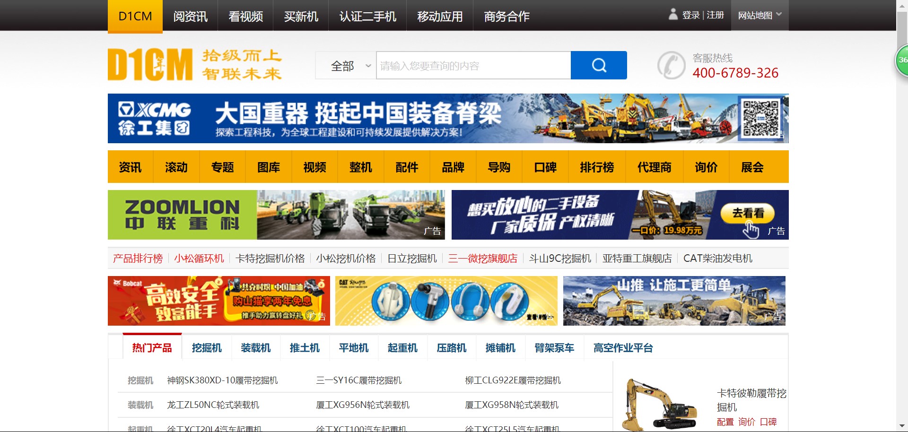This screenshot has height=432, width=908.
Task: Switch to the 起重机 product tab
Action: [402, 348]
